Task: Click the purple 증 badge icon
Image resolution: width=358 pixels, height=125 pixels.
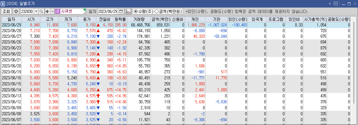Action: coord(57,11)
